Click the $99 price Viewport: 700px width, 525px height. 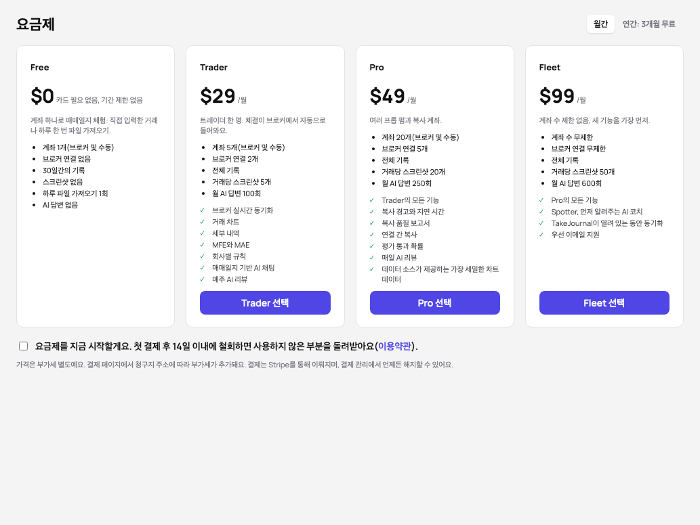557,96
